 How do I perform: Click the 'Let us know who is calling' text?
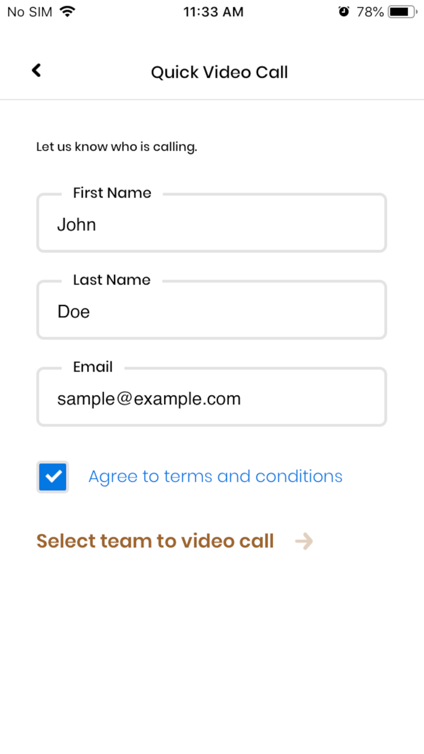click(x=116, y=147)
